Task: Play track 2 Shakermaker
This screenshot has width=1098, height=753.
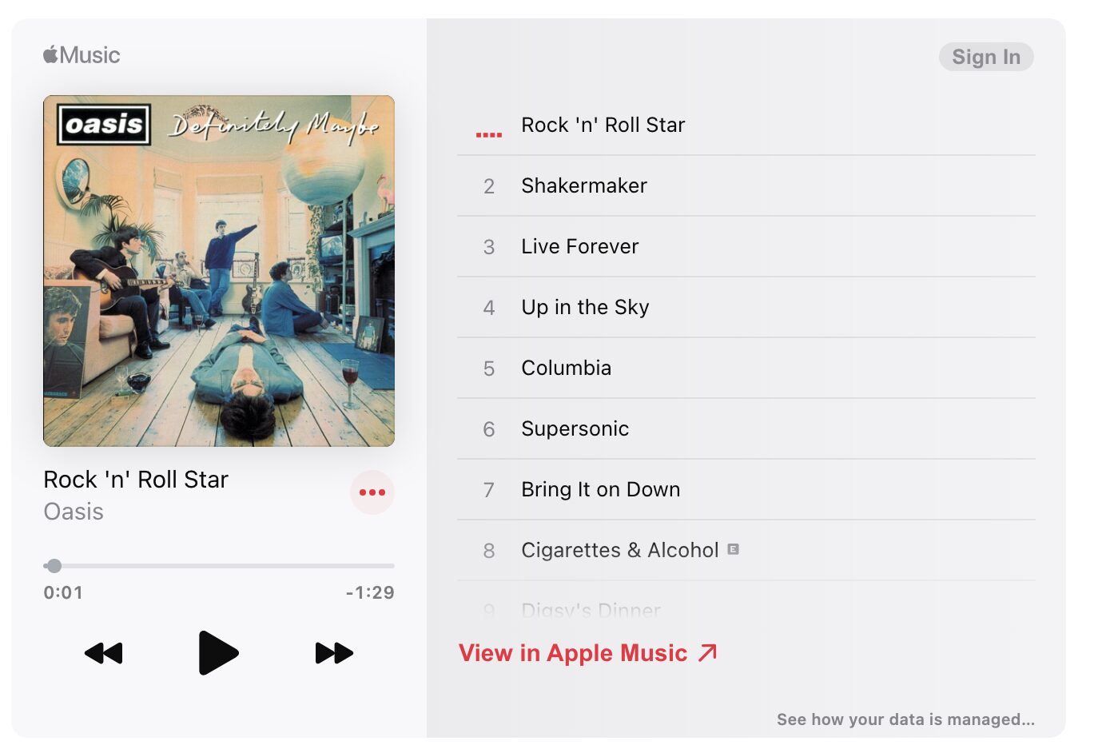Action: 746,185
